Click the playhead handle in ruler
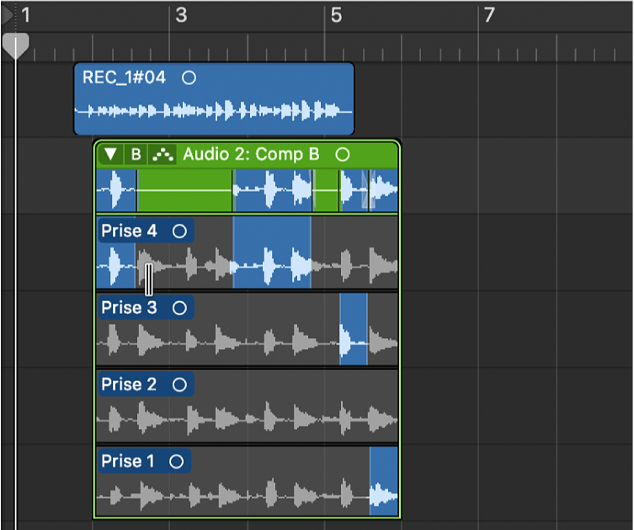Viewport: 634px width, 530px height. (x=16, y=45)
